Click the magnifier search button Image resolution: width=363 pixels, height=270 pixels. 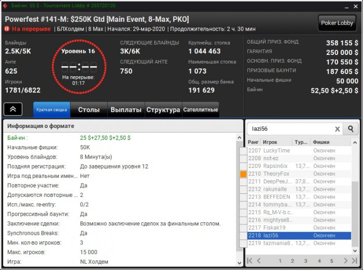click(x=351, y=129)
